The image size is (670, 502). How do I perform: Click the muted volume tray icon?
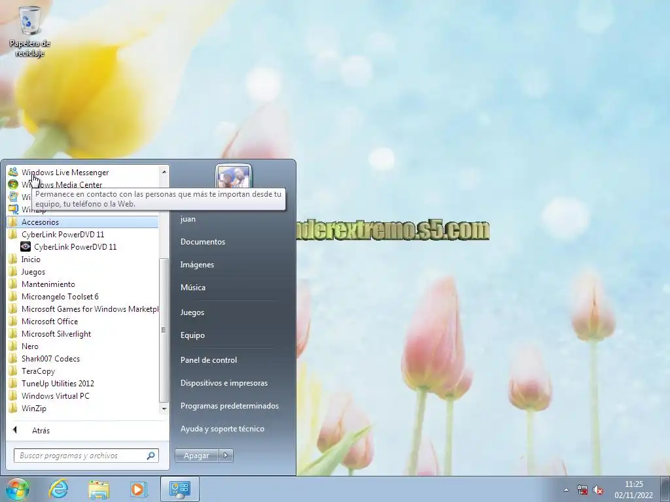pyautogui.click(x=598, y=490)
